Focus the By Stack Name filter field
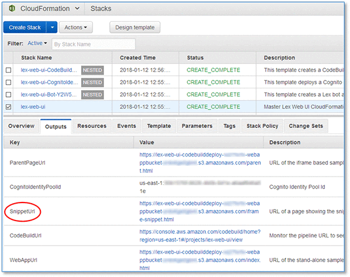350x277 pixels. point(93,44)
